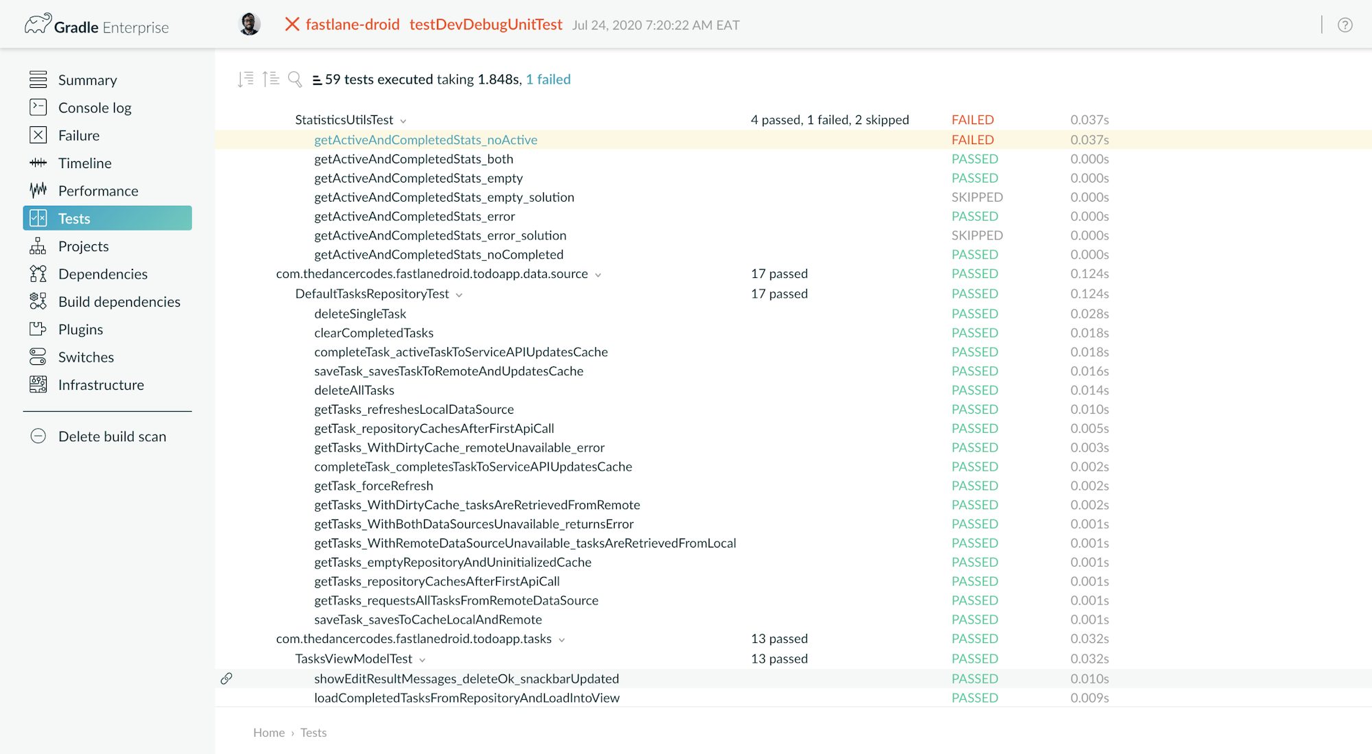This screenshot has height=754, width=1372.
Task: Open the Infrastructure section
Action: [101, 385]
